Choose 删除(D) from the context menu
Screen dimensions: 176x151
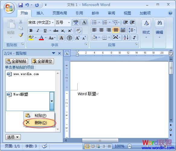pos(39,123)
